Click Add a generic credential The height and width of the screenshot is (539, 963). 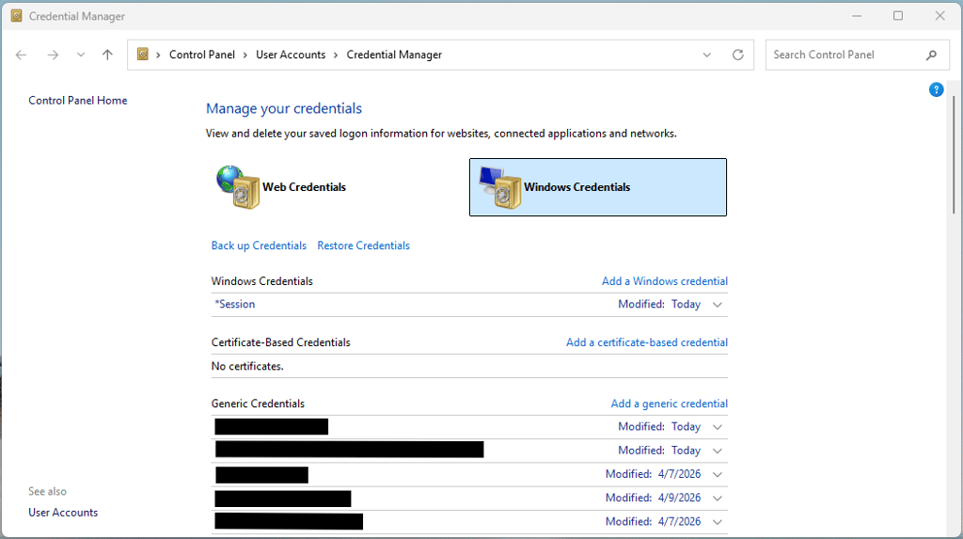669,404
